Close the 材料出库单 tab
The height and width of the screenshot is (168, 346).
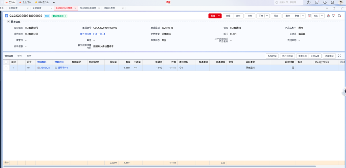tap(123, 8)
